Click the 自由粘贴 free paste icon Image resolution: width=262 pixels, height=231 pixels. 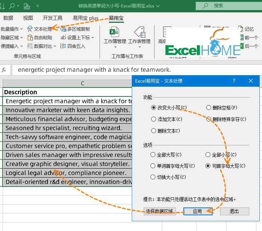(30, 37)
